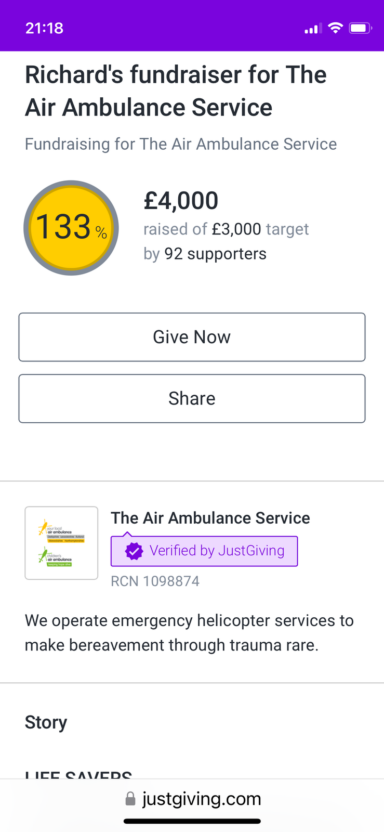The height and width of the screenshot is (832, 384).
Task: Tap the cellular signal bars icon
Action: click(x=313, y=29)
